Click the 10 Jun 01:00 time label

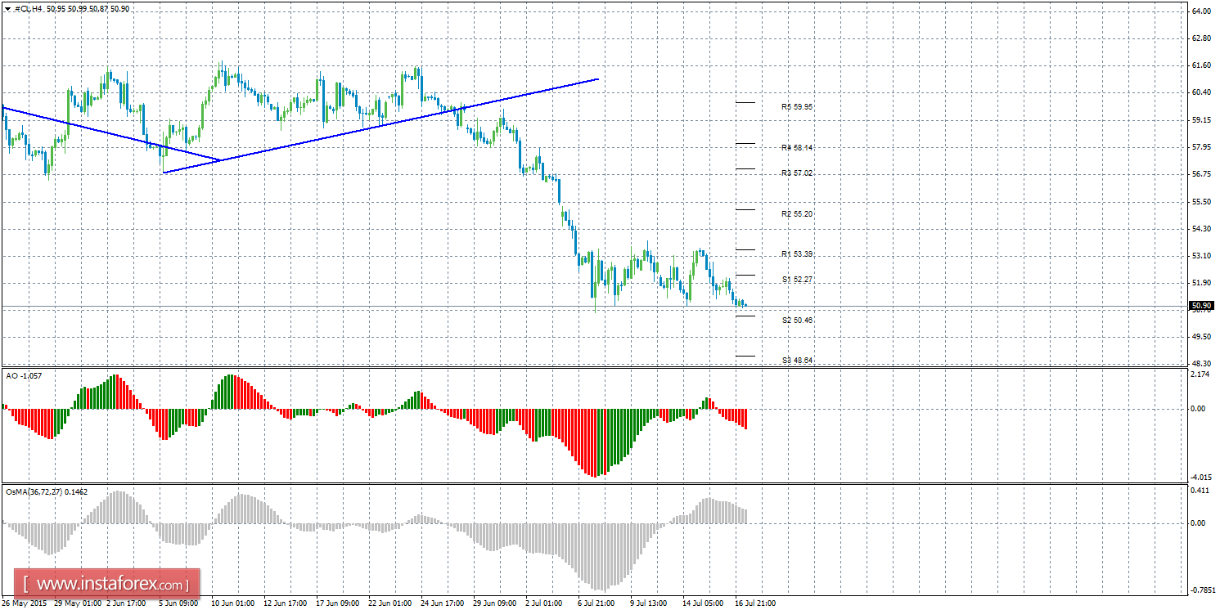(x=232, y=603)
